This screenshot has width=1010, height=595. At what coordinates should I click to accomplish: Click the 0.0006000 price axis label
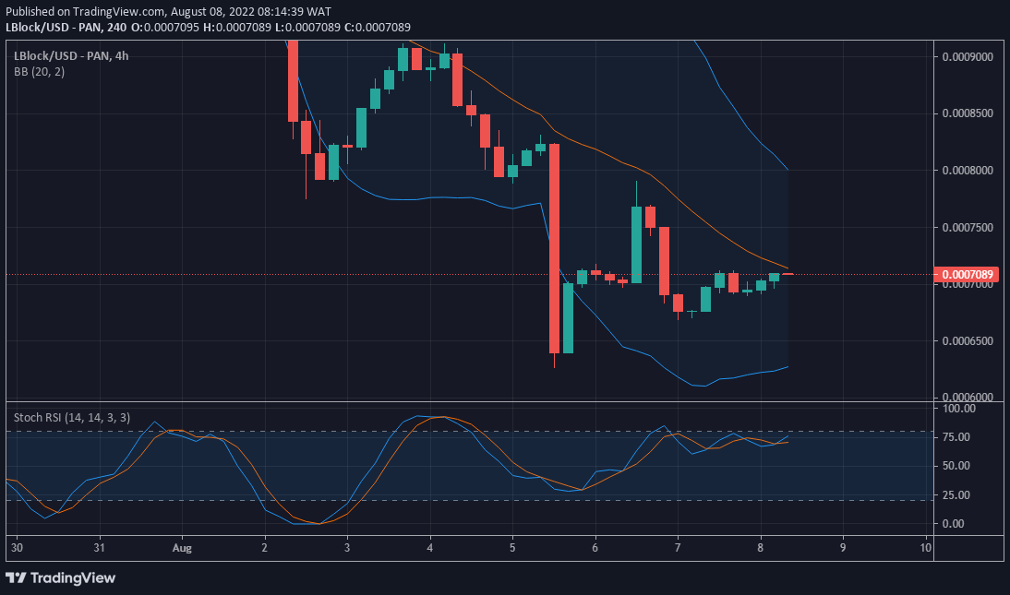[968, 398]
